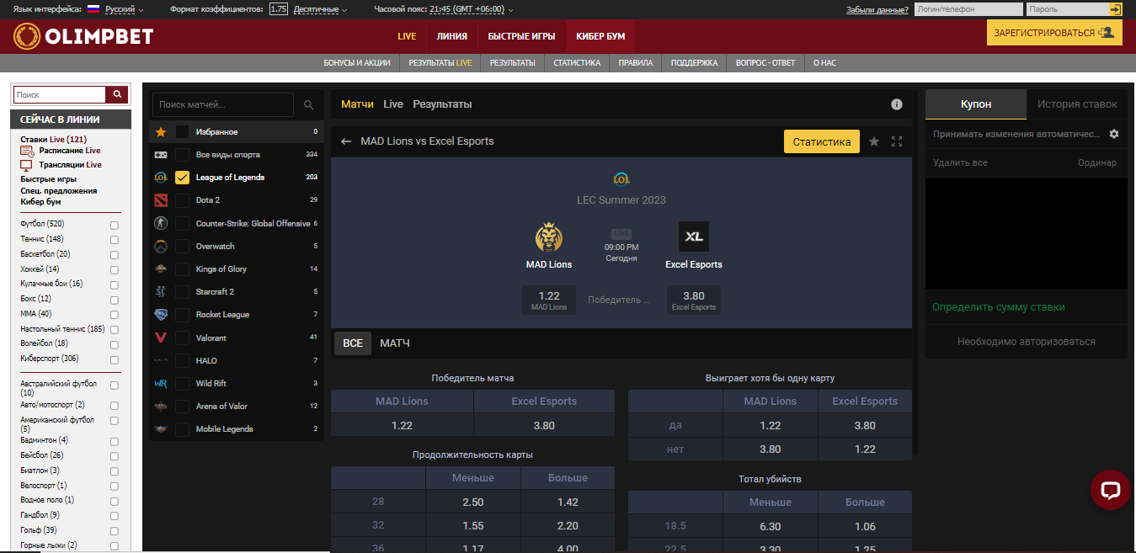Screen dimensions: 1136x553
Task: Click the match search magnifier icon
Action: tap(309, 105)
